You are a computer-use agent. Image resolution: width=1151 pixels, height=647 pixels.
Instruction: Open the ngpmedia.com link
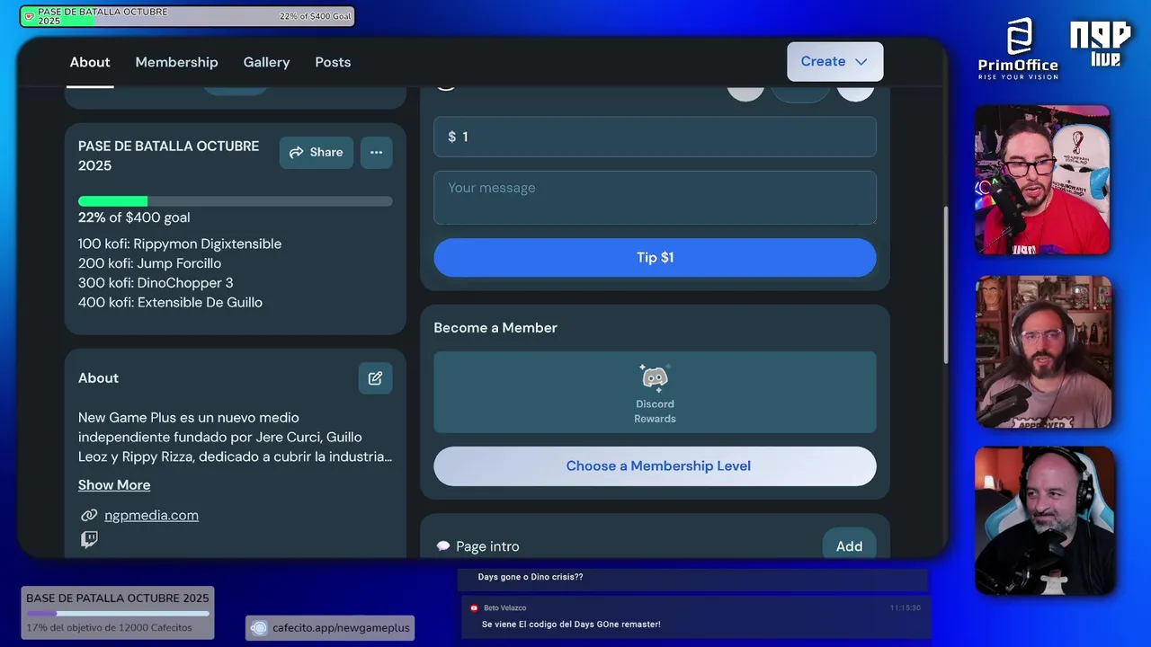click(151, 516)
